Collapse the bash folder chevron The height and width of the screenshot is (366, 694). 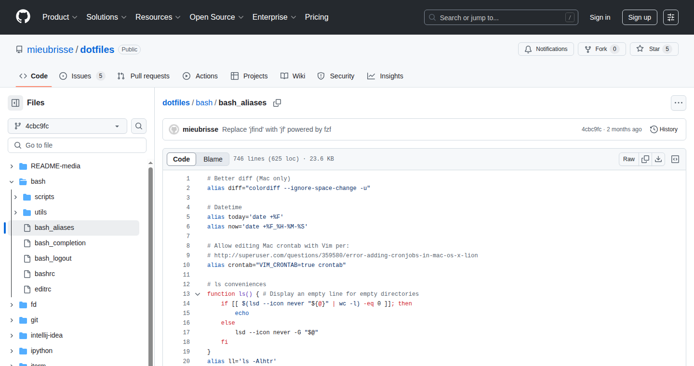click(12, 181)
